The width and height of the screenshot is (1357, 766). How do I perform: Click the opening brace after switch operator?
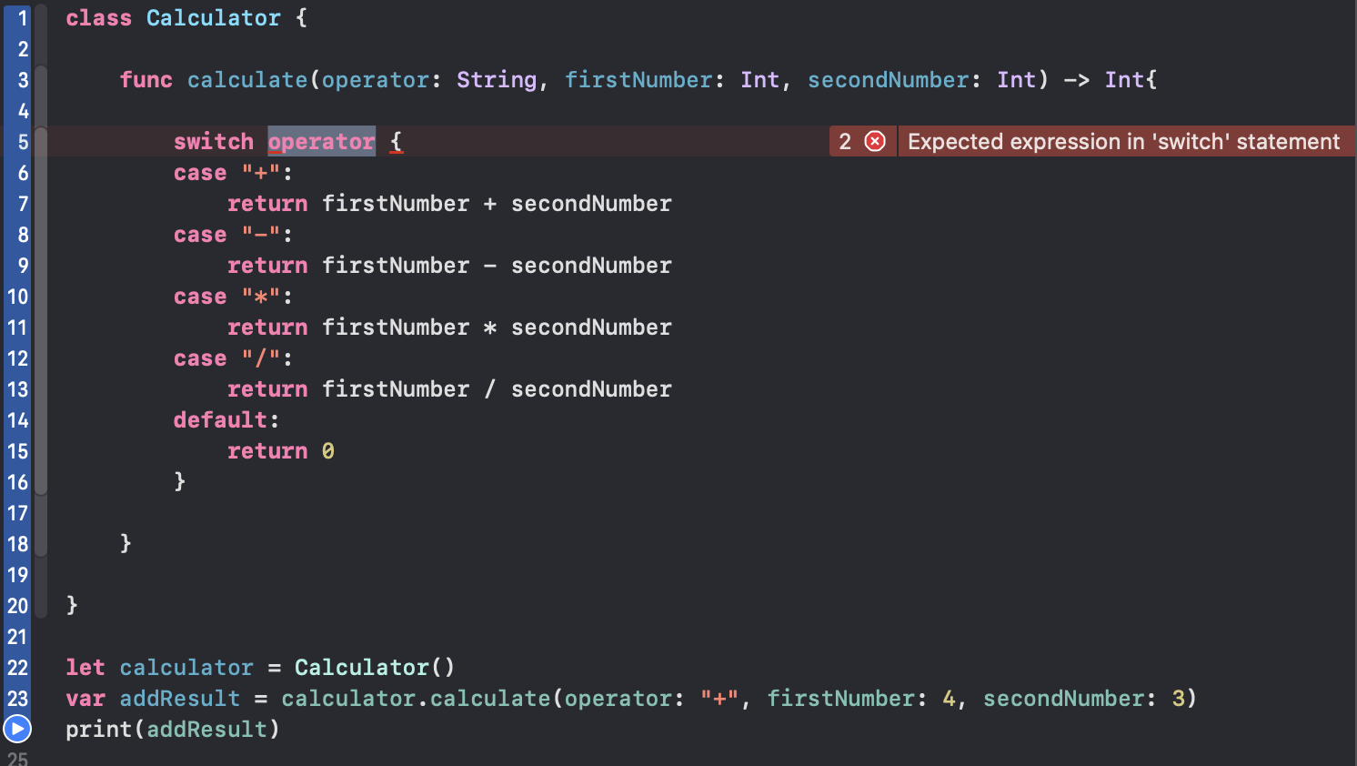coord(396,142)
